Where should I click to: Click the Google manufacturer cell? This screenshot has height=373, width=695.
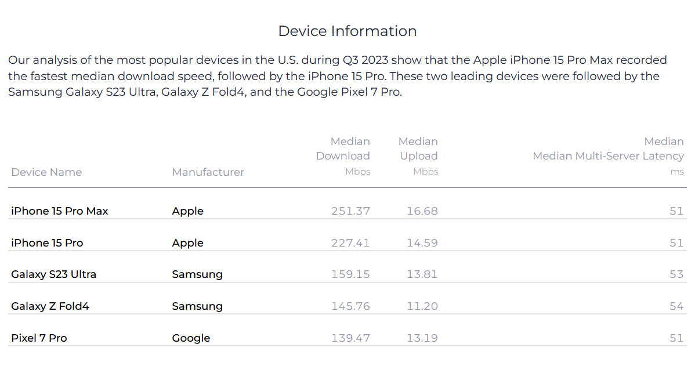(191, 338)
